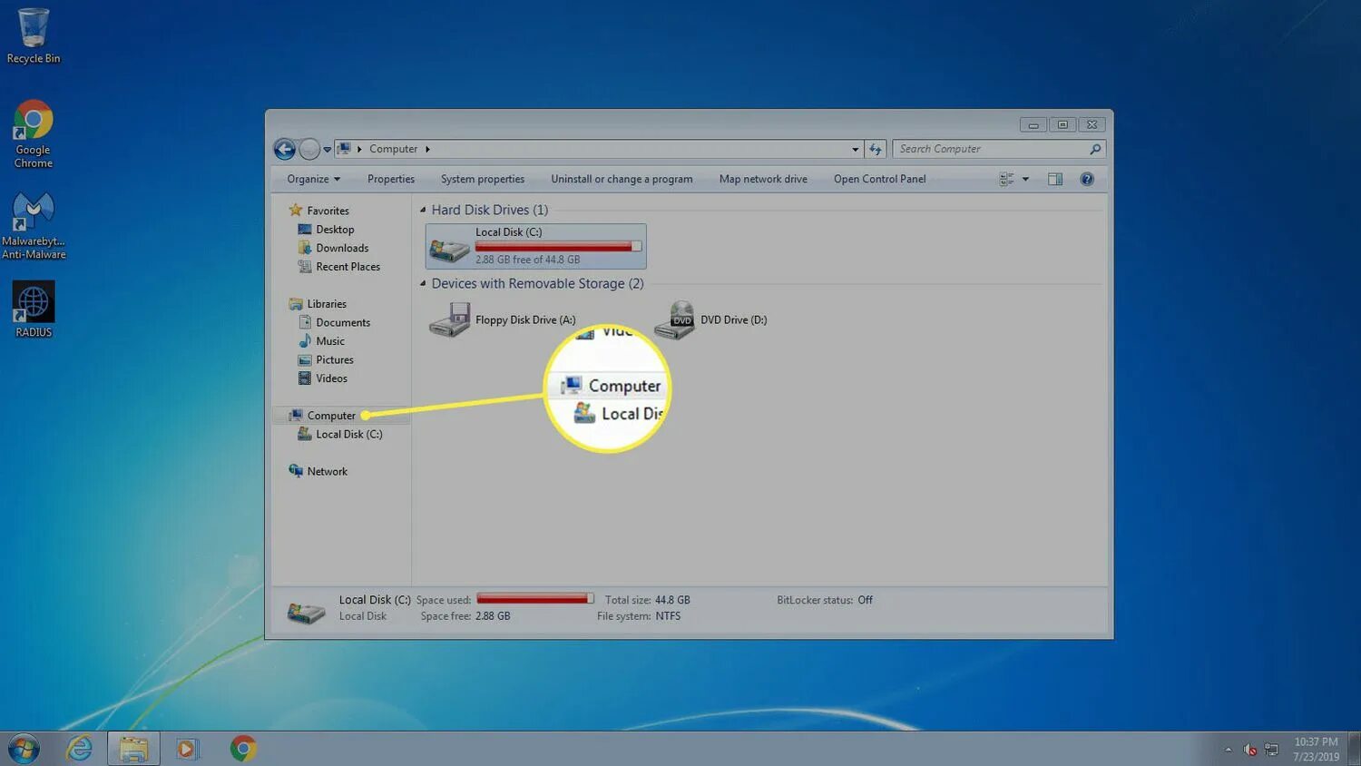The width and height of the screenshot is (1361, 766).
Task: Select the DVD Drive (D:) icon
Action: click(x=674, y=320)
